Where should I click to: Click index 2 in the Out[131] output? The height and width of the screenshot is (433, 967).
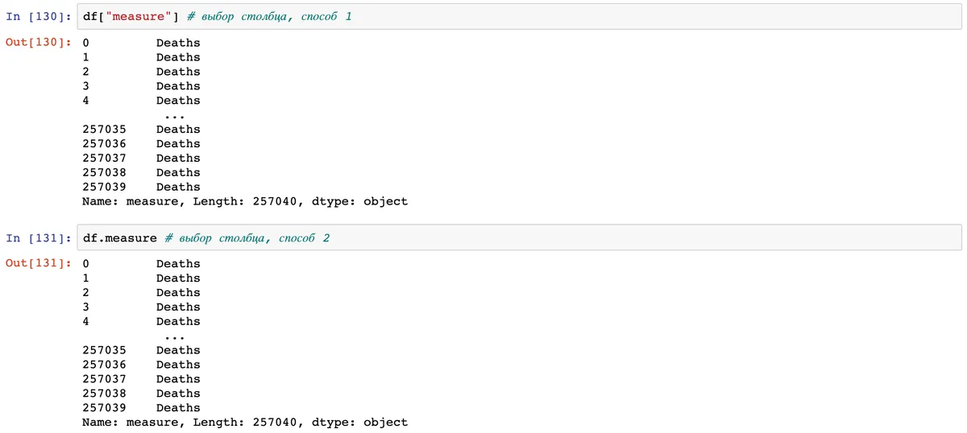coord(86,292)
